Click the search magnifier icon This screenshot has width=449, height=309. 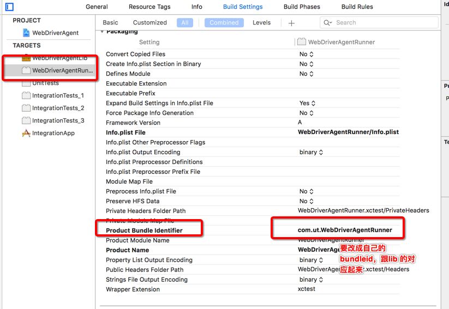click(x=327, y=22)
